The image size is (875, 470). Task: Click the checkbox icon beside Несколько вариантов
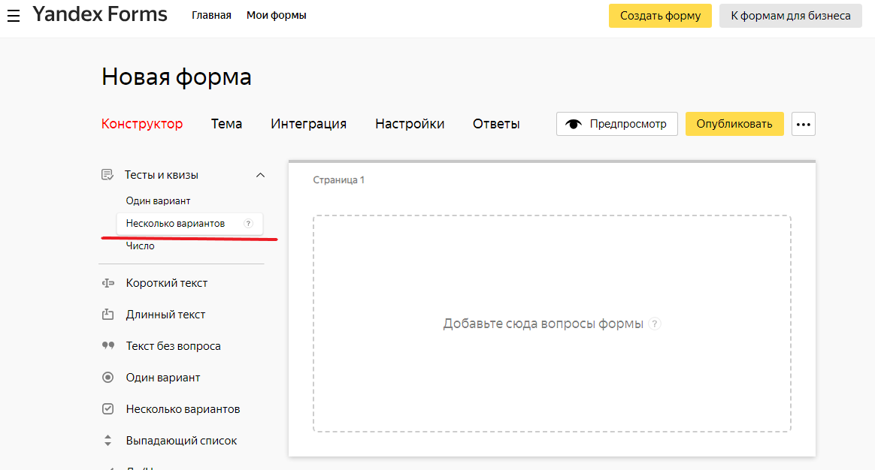(x=107, y=409)
